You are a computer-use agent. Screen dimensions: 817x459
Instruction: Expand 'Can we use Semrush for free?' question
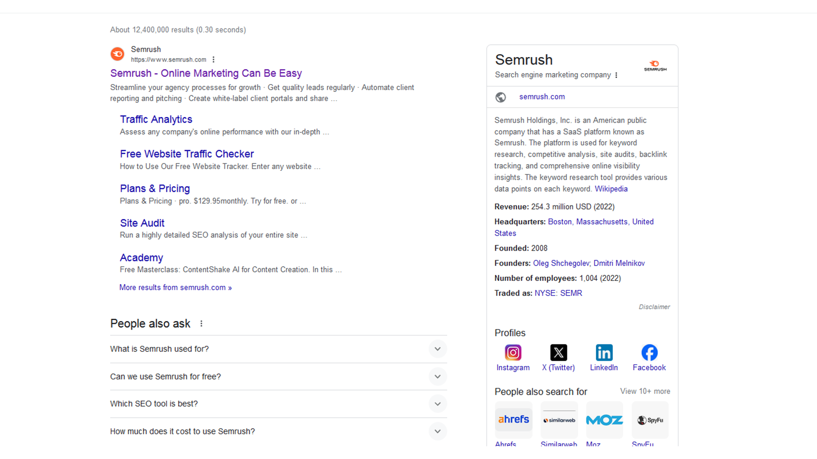pos(278,377)
